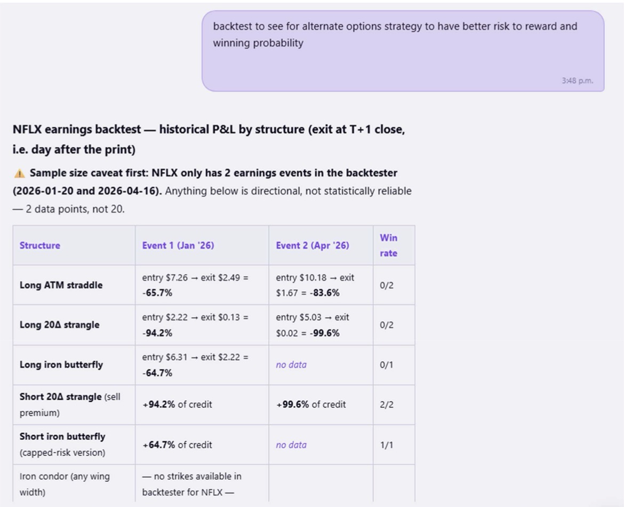Click the 2/2 win rate value

387,405
